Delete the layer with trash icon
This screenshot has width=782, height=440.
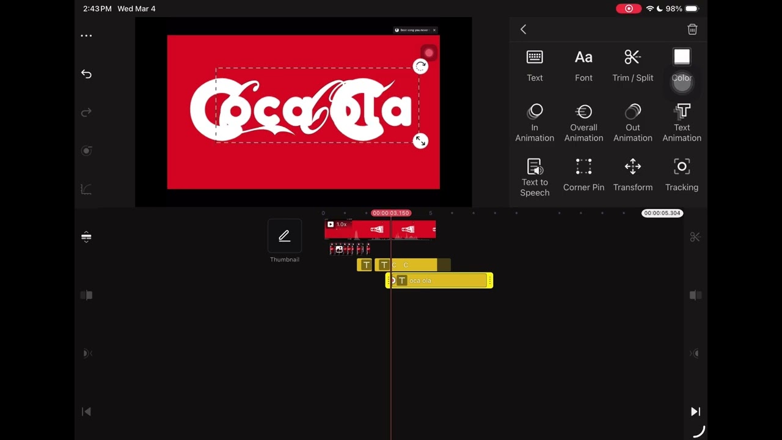click(x=692, y=29)
